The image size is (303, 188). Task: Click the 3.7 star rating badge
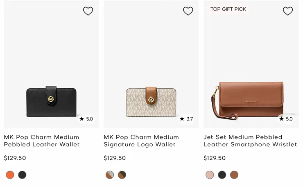186,119
